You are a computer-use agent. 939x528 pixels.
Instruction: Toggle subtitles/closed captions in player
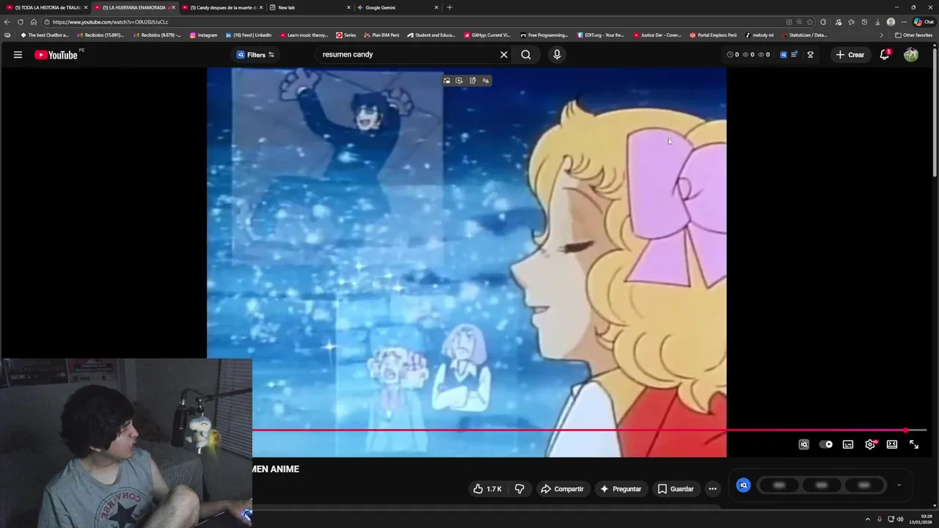848,444
